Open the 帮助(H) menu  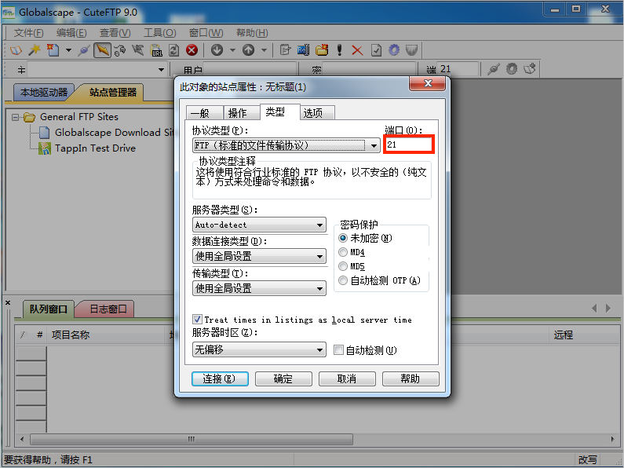(252, 33)
